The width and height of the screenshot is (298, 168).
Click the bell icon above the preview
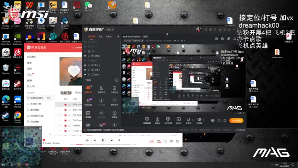click(x=235, y=39)
